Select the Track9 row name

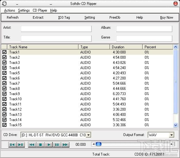tap(14, 94)
